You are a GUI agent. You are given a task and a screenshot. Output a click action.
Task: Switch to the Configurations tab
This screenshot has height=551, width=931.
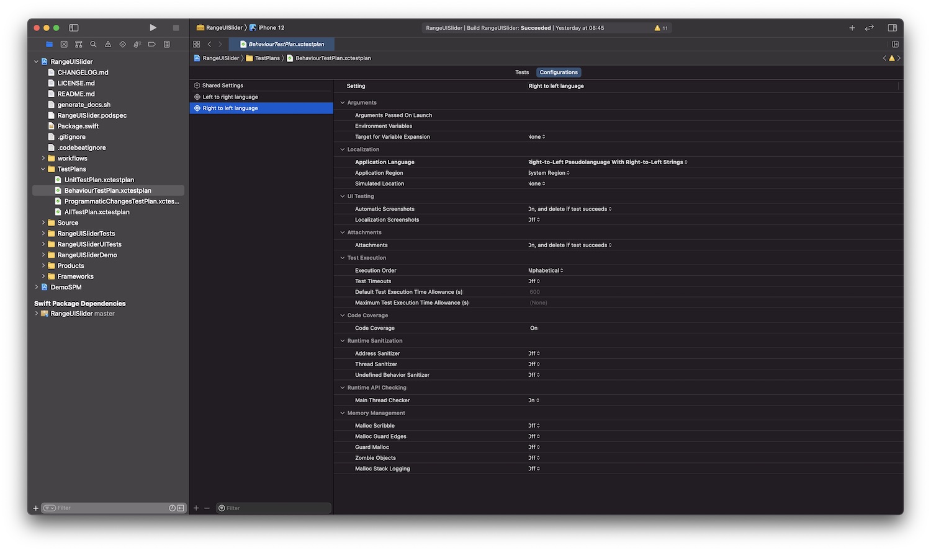pos(559,73)
